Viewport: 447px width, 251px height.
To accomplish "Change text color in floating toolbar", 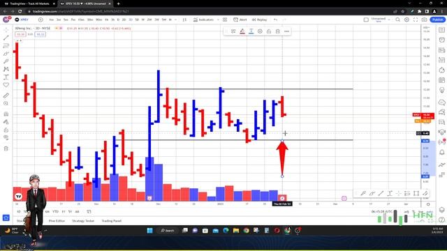I will pyautogui.click(x=251, y=31).
